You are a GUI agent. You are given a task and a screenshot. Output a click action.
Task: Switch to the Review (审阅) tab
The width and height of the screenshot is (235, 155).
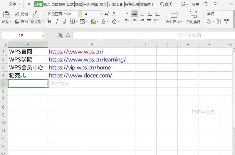[87, 4]
